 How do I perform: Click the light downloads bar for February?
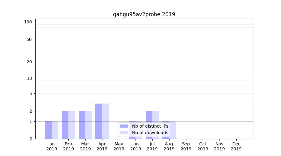(x=72, y=125)
